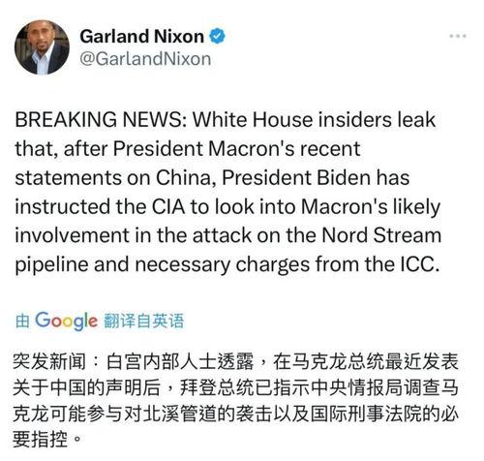Open the Garland Nixon display name link
The image size is (484, 461).
141,36
